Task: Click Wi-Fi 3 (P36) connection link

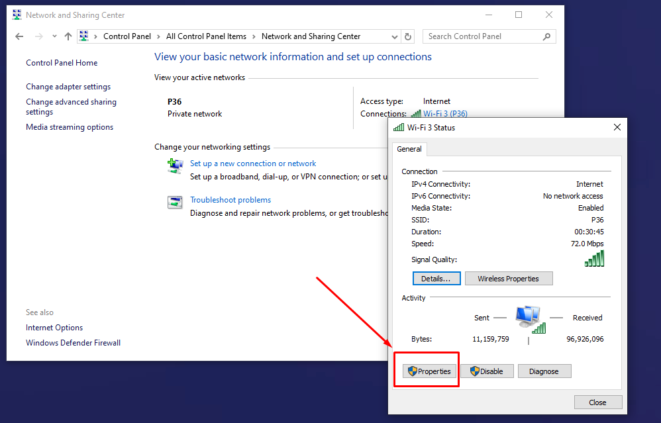Action: coord(445,114)
